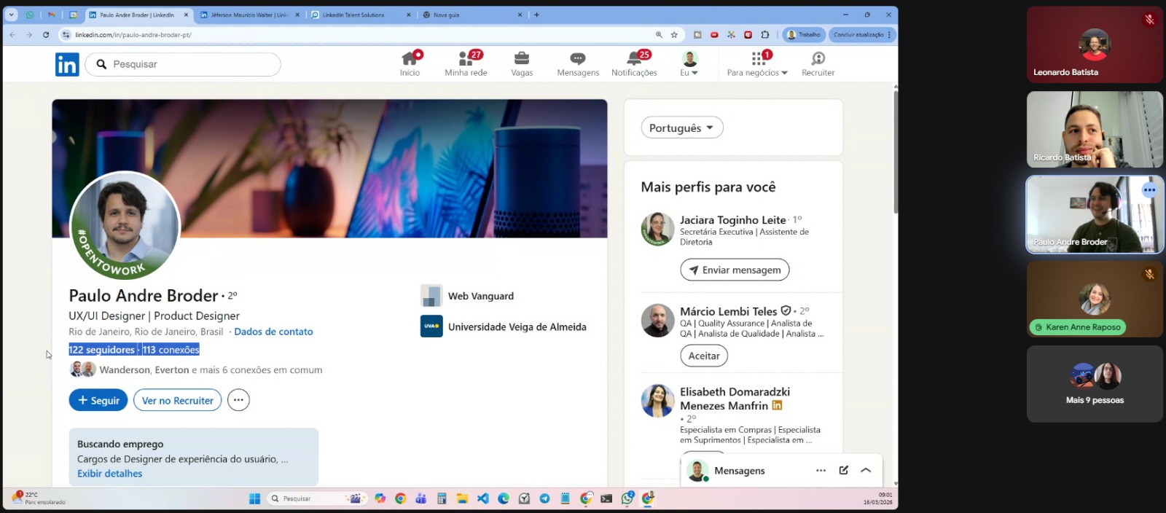
Task: Open Trabalho Chrome profile menu
Action: (x=804, y=35)
